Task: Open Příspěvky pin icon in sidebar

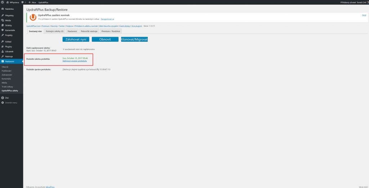Action: pos(3,15)
